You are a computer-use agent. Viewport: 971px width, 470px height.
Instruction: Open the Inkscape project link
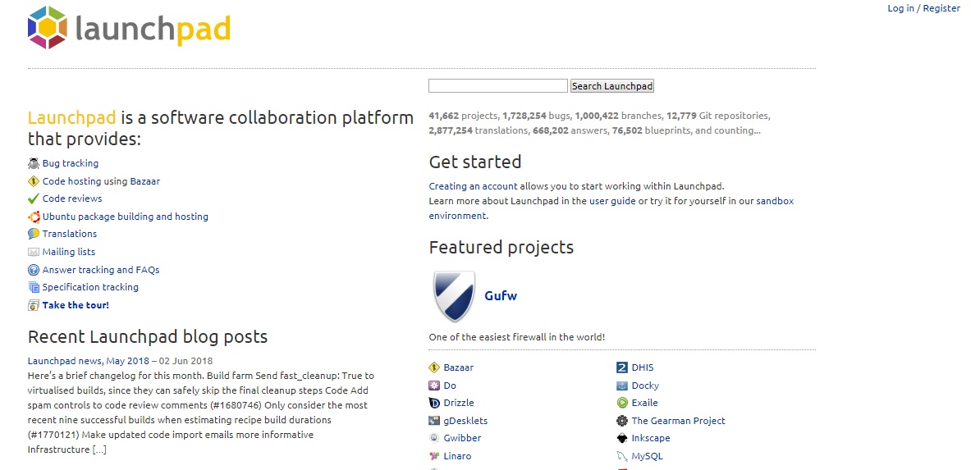pyautogui.click(x=651, y=438)
